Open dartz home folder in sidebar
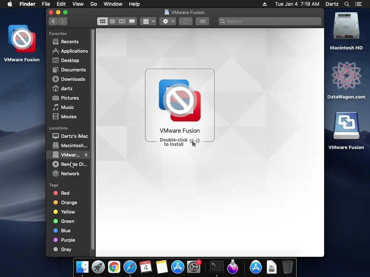The image size is (370, 277). point(68,89)
